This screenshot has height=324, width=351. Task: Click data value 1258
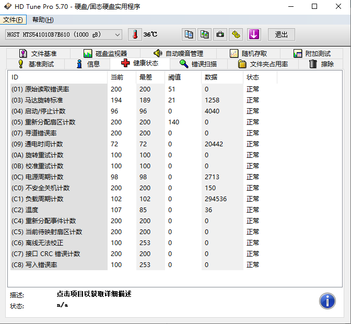[212, 100]
